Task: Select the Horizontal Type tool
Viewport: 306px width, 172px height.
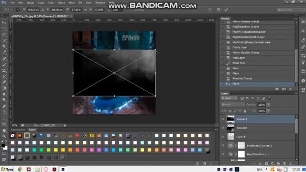Action: coord(4,112)
